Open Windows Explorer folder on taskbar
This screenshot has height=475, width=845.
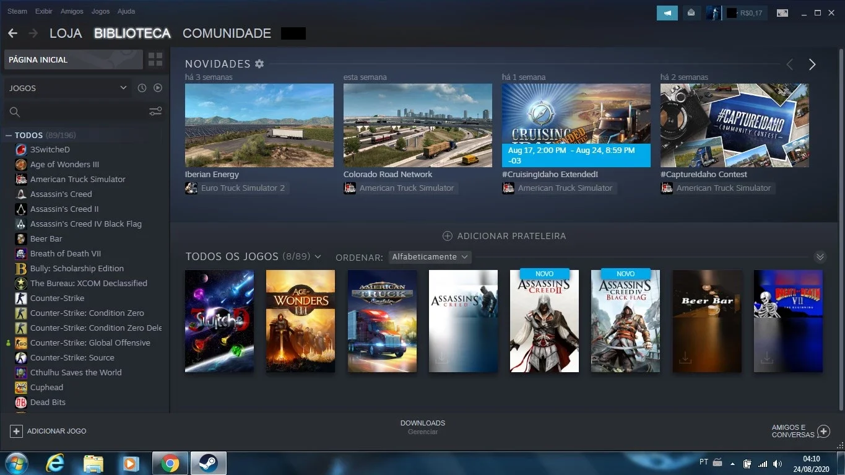93,463
